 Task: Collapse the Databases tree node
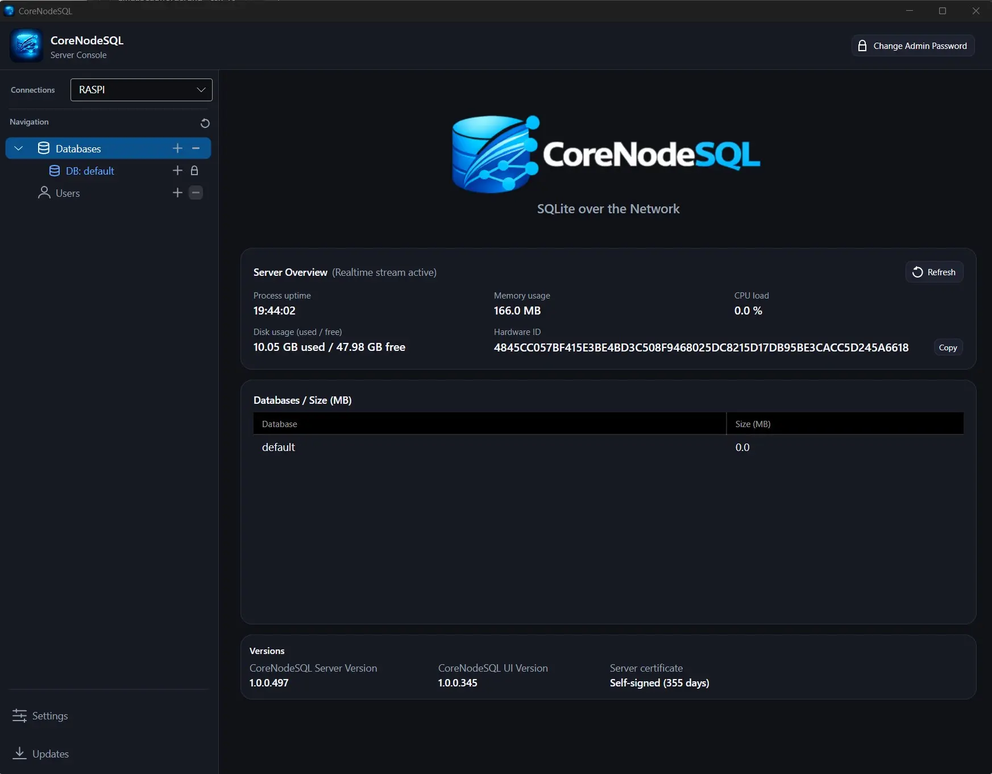[x=19, y=148]
